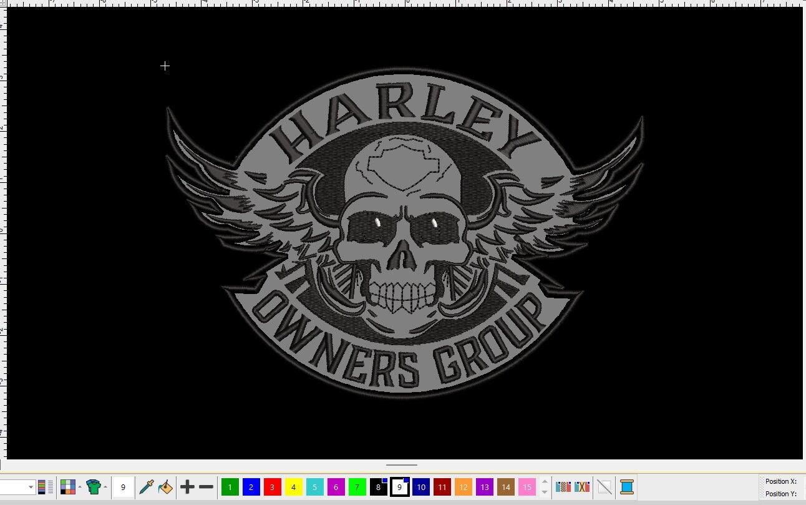
Task: Select blue color swatch 2
Action: click(x=251, y=487)
